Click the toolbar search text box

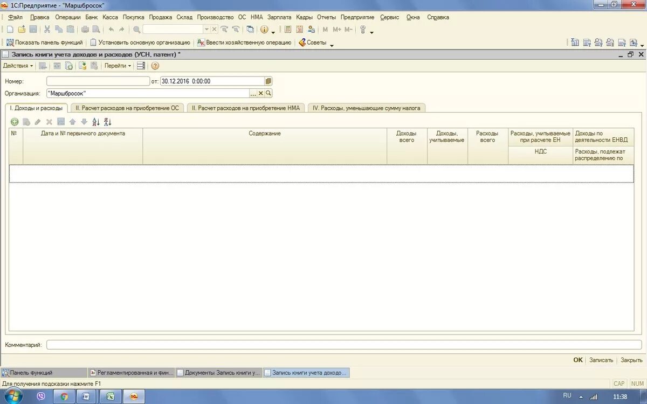click(x=173, y=30)
